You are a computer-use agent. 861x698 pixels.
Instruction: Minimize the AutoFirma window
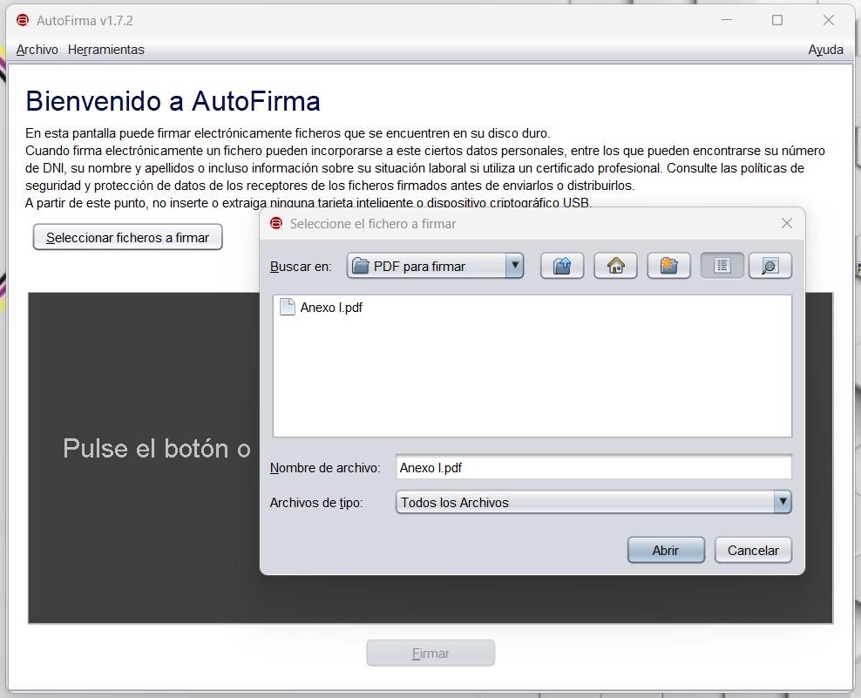point(727,20)
